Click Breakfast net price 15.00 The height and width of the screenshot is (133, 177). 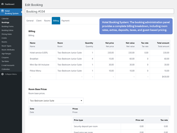pos(111,59)
